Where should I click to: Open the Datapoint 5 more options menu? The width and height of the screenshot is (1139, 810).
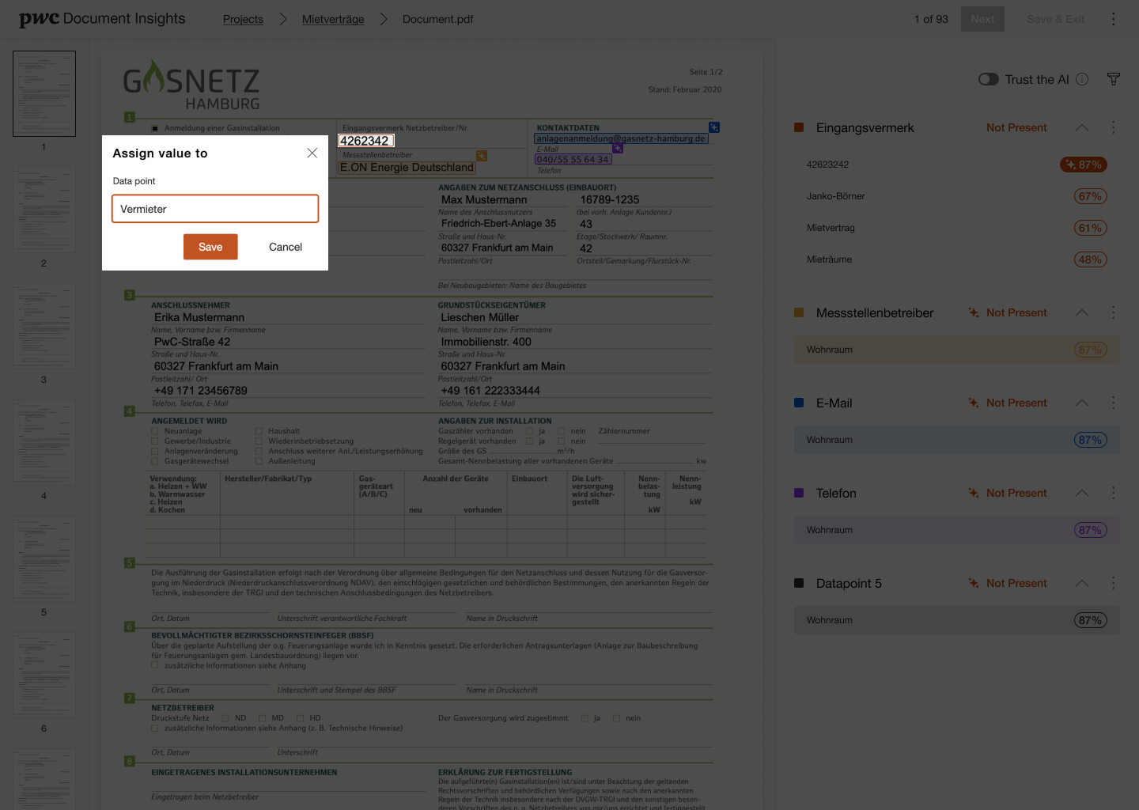coord(1113,583)
